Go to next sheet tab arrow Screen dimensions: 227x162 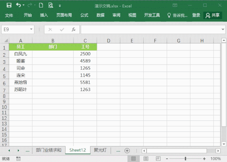pyautogui.click(x=18, y=151)
